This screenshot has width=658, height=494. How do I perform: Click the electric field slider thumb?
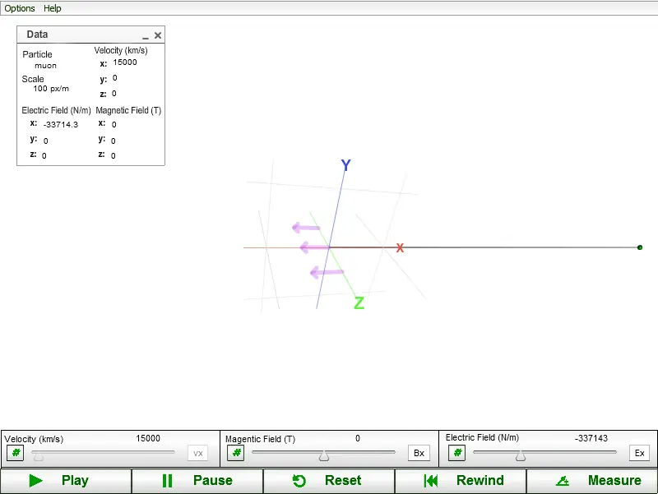[521, 456]
